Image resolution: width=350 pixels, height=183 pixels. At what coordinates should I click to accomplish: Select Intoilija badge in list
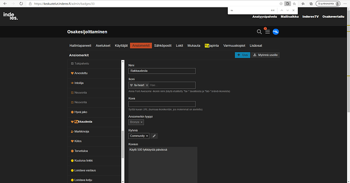94,83
